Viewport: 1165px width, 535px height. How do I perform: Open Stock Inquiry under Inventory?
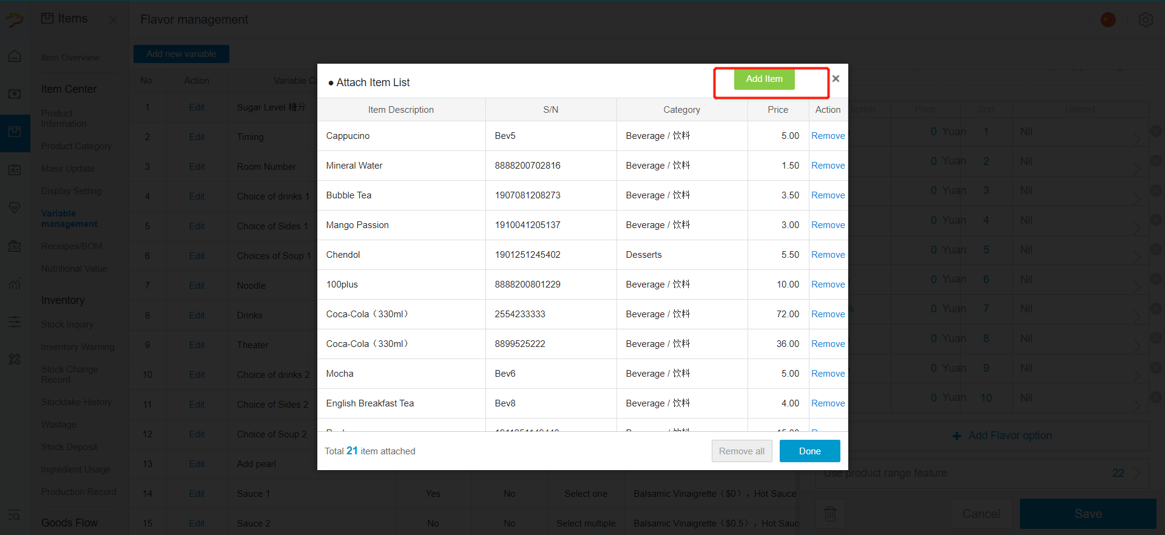(x=67, y=325)
